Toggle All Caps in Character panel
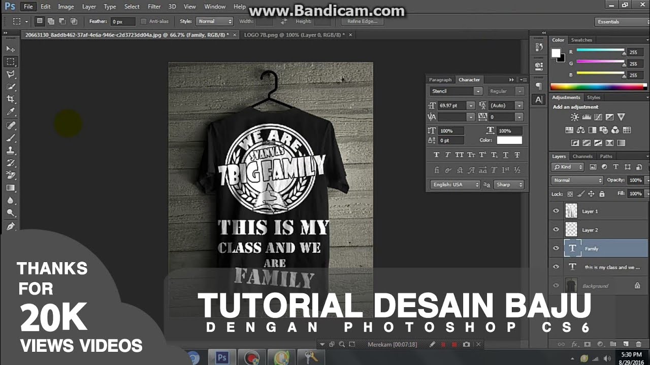The height and width of the screenshot is (365, 650). [460, 155]
